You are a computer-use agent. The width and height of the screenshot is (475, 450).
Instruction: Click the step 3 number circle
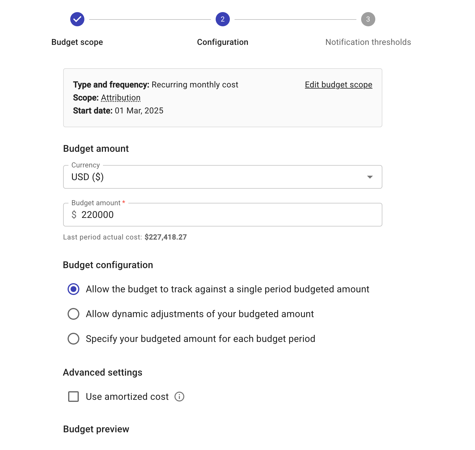(x=368, y=19)
